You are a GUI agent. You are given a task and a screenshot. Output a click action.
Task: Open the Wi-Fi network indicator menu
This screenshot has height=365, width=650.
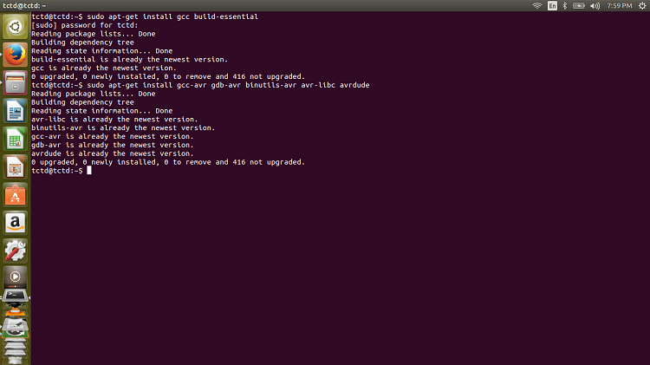coord(536,6)
